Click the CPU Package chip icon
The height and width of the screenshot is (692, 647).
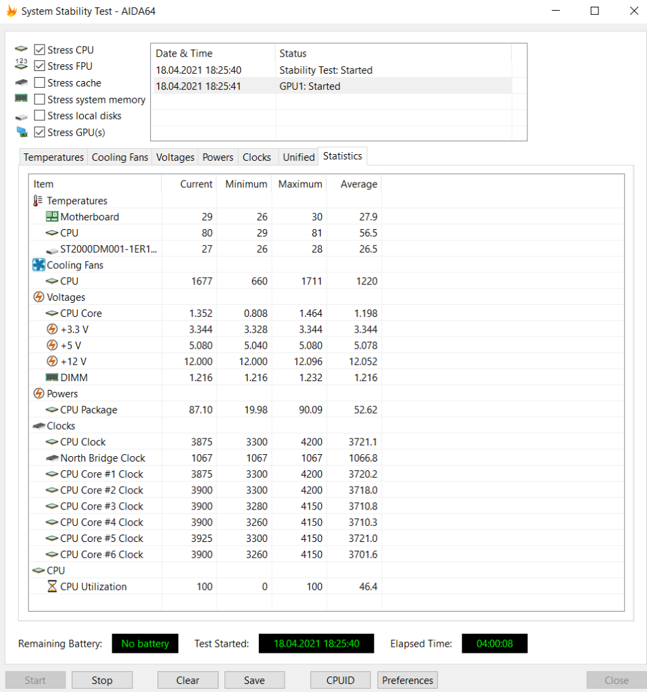pyautogui.click(x=52, y=410)
